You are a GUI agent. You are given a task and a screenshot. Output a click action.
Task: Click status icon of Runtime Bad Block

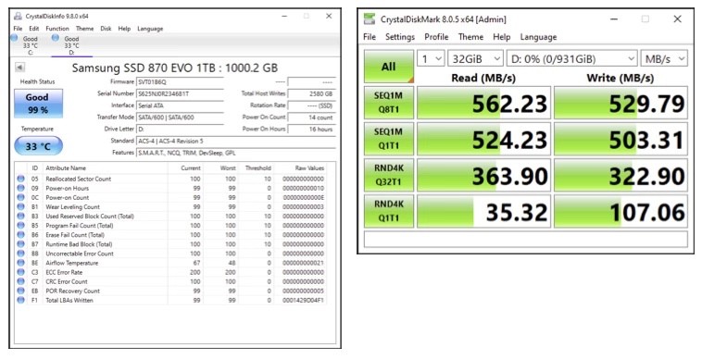point(20,244)
